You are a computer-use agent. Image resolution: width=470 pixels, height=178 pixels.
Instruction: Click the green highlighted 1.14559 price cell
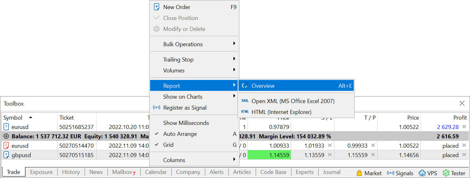pos(269,155)
